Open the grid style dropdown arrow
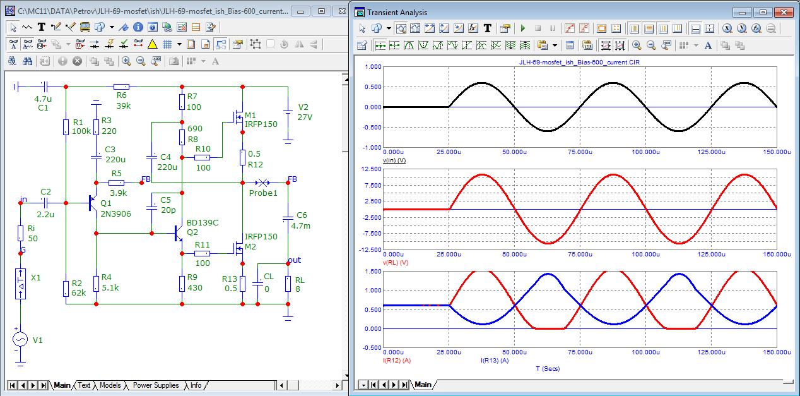The height and width of the screenshot is (396, 800). pyautogui.click(x=179, y=44)
